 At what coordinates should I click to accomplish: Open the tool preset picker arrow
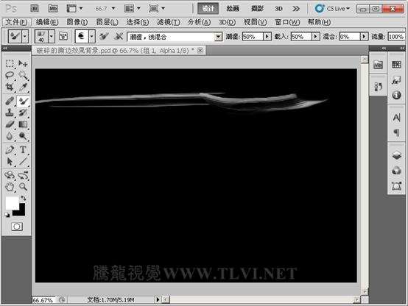25,36
